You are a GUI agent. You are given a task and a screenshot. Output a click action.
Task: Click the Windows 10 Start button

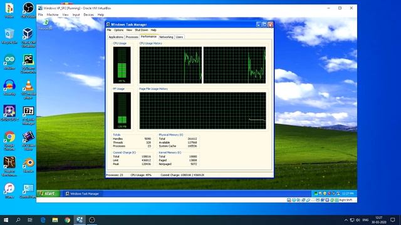tap(6, 220)
